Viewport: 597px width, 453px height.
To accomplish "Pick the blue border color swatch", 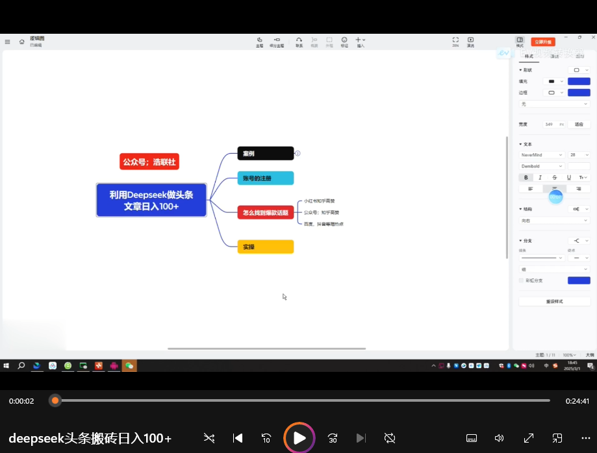I will 579,93.
